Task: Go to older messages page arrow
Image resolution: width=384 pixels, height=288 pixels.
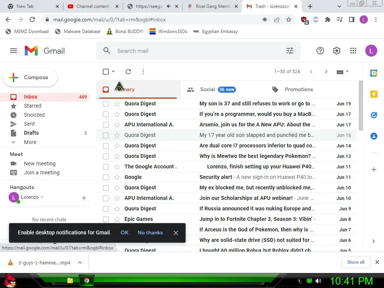Action: (326, 72)
